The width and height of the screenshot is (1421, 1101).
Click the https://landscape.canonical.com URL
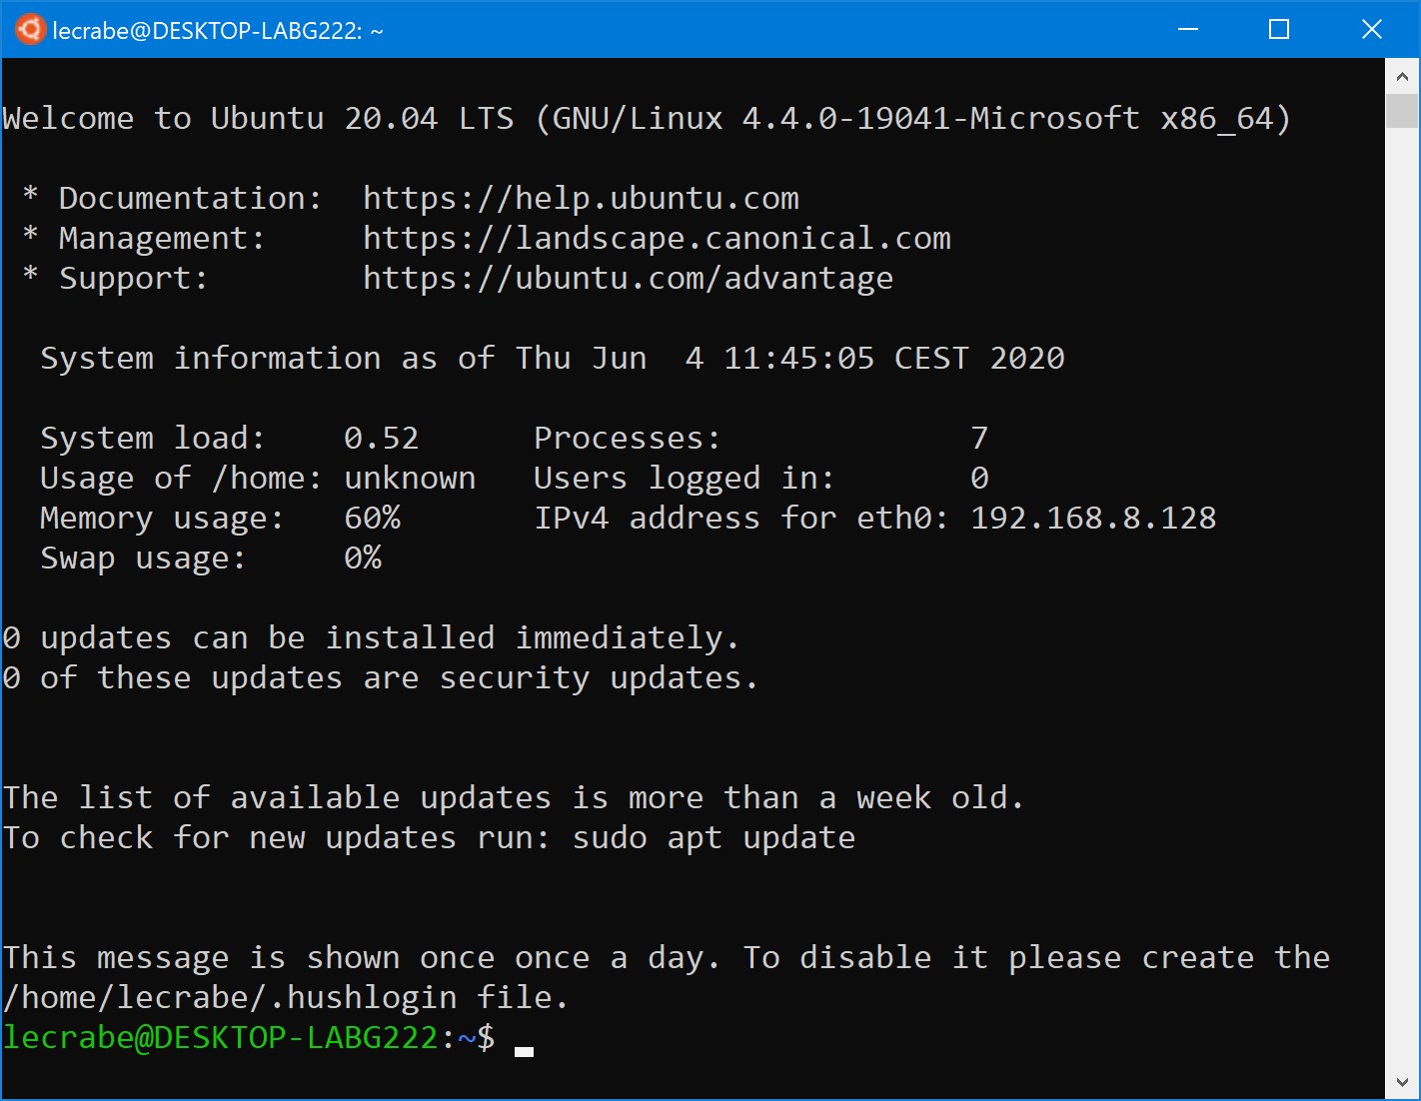pyautogui.click(x=657, y=238)
